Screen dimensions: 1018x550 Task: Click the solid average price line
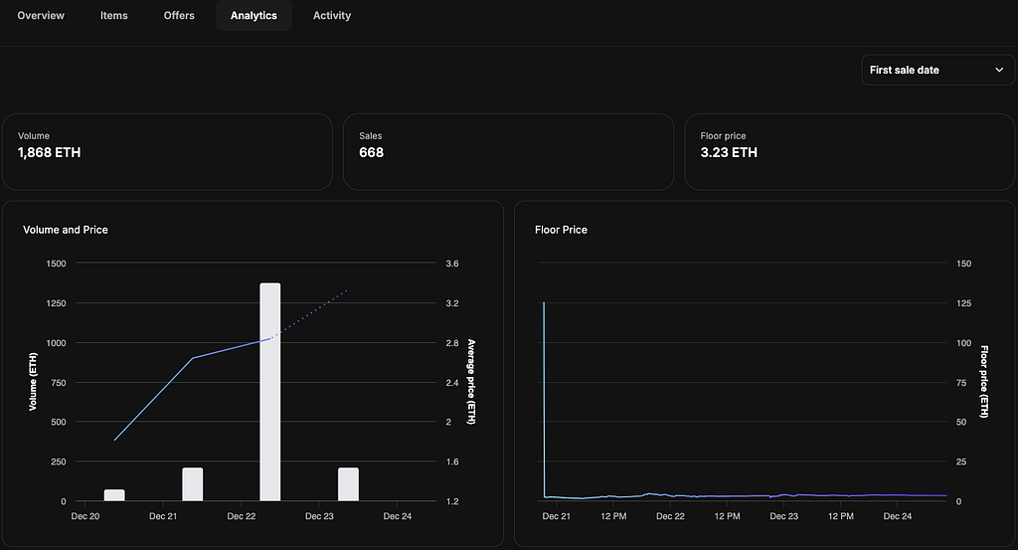coord(154,398)
